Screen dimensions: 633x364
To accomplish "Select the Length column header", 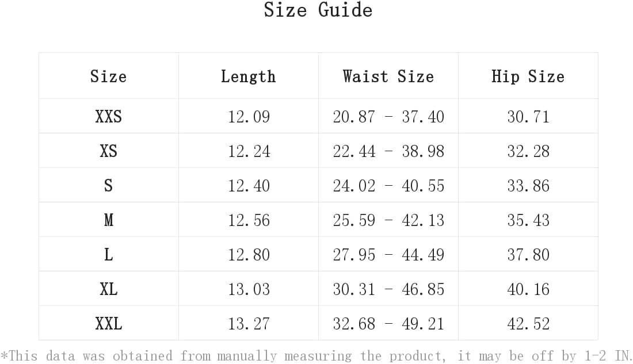I will coord(248,76).
